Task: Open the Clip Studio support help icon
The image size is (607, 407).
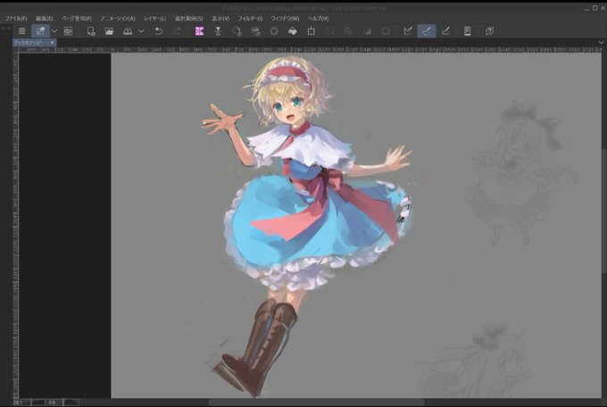Action: pos(490,31)
